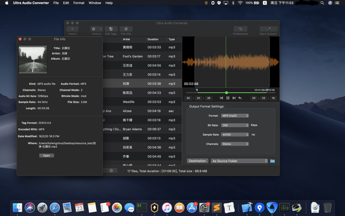Open Finder from the Dock
The height and width of the screenshot is (216, 345).
18,208
